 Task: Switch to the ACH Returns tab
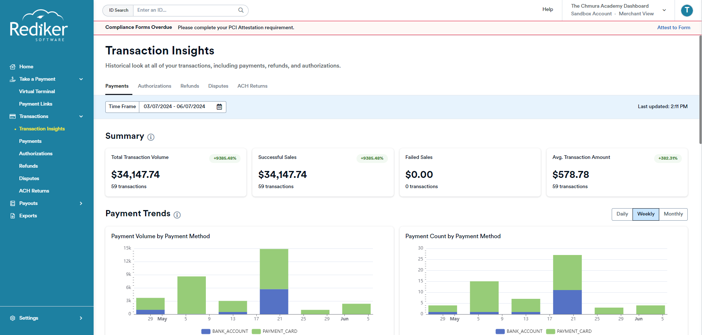tap(252, 86)
